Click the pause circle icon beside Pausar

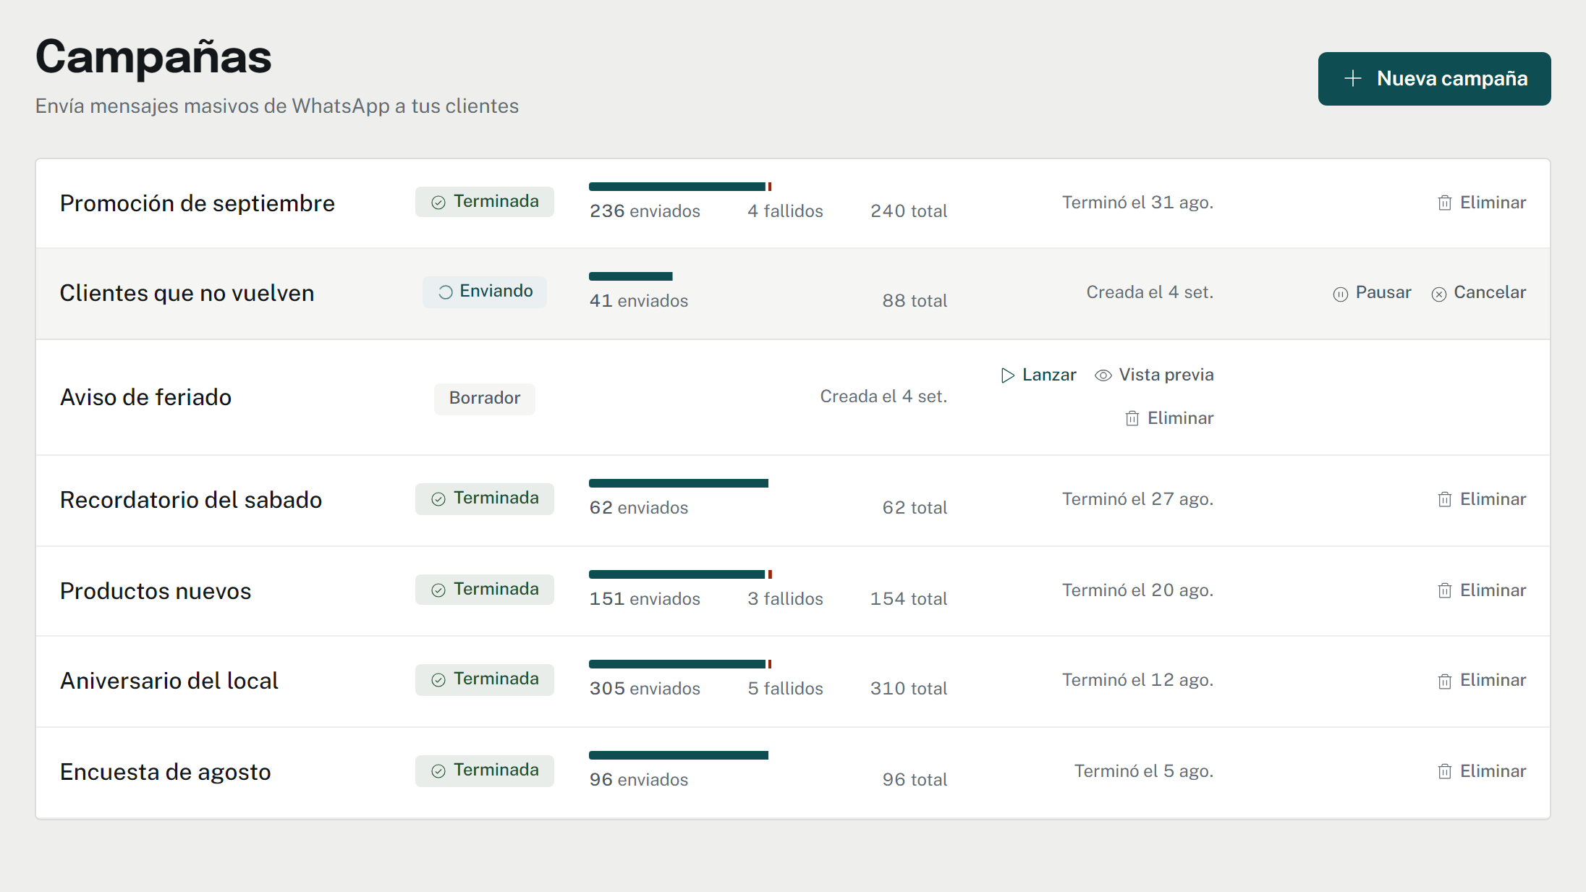click(x=1340, y=294)
